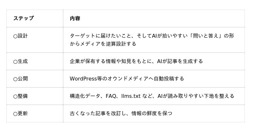The width and height of the screenshot is (257, 132).
Task: Select the ○更新 step cell
Action: (35, 114)
